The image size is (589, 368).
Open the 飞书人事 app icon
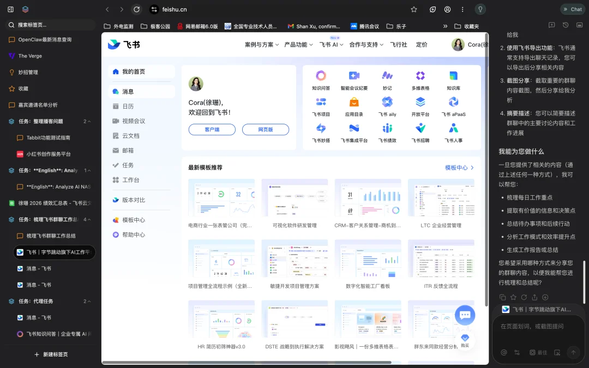tap(453, 129)
